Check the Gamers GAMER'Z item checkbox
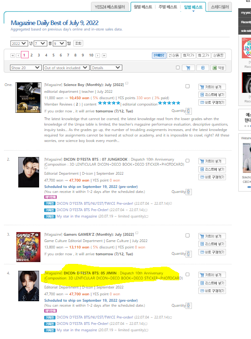Image resolution: width=251 pixels, height=339 pixels. (x=187, y=235)
